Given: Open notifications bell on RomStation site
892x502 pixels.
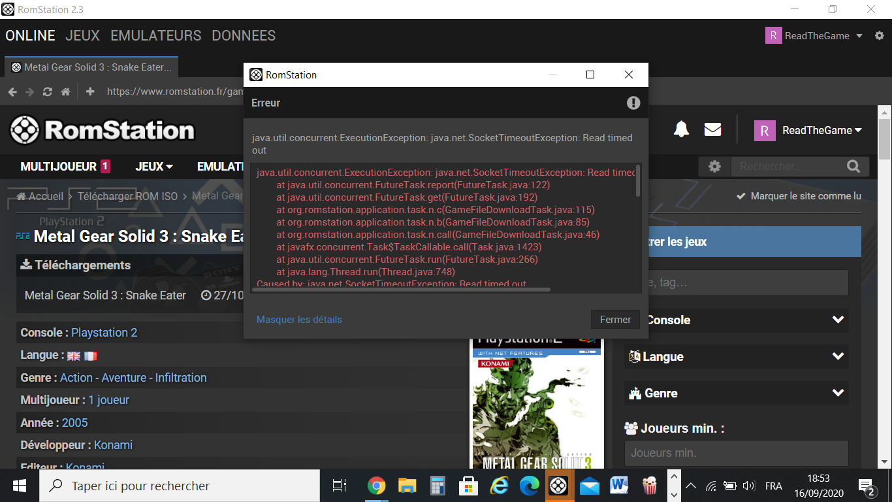Looking at the screenshot, I should (681, 129).
